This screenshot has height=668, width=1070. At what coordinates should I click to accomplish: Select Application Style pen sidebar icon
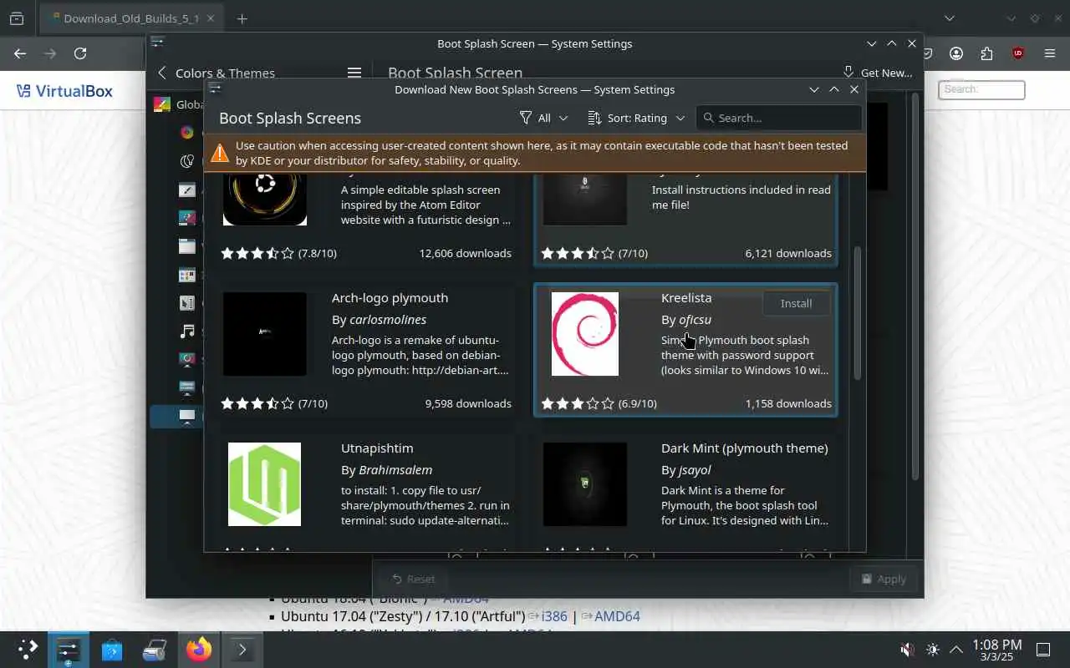click(x=187, y=190)
